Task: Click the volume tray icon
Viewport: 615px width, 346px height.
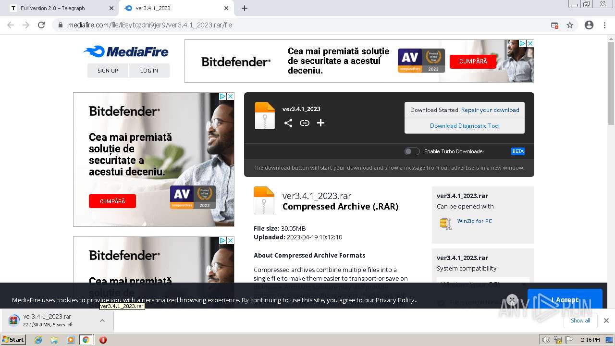Action: [546, 340]
